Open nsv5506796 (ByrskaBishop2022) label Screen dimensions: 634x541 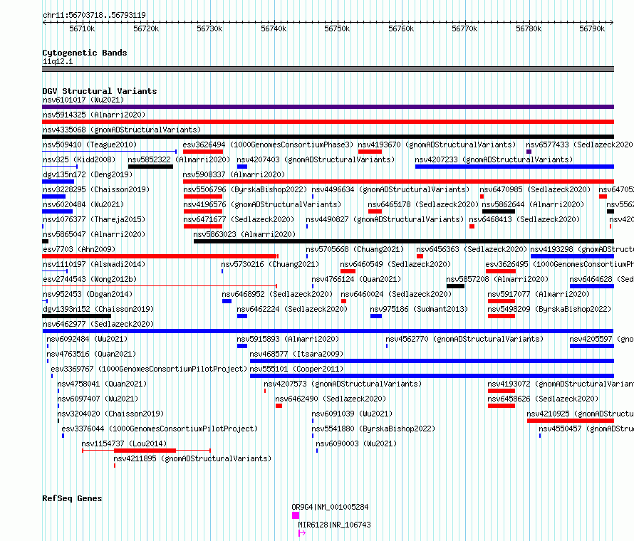(245, 189)
